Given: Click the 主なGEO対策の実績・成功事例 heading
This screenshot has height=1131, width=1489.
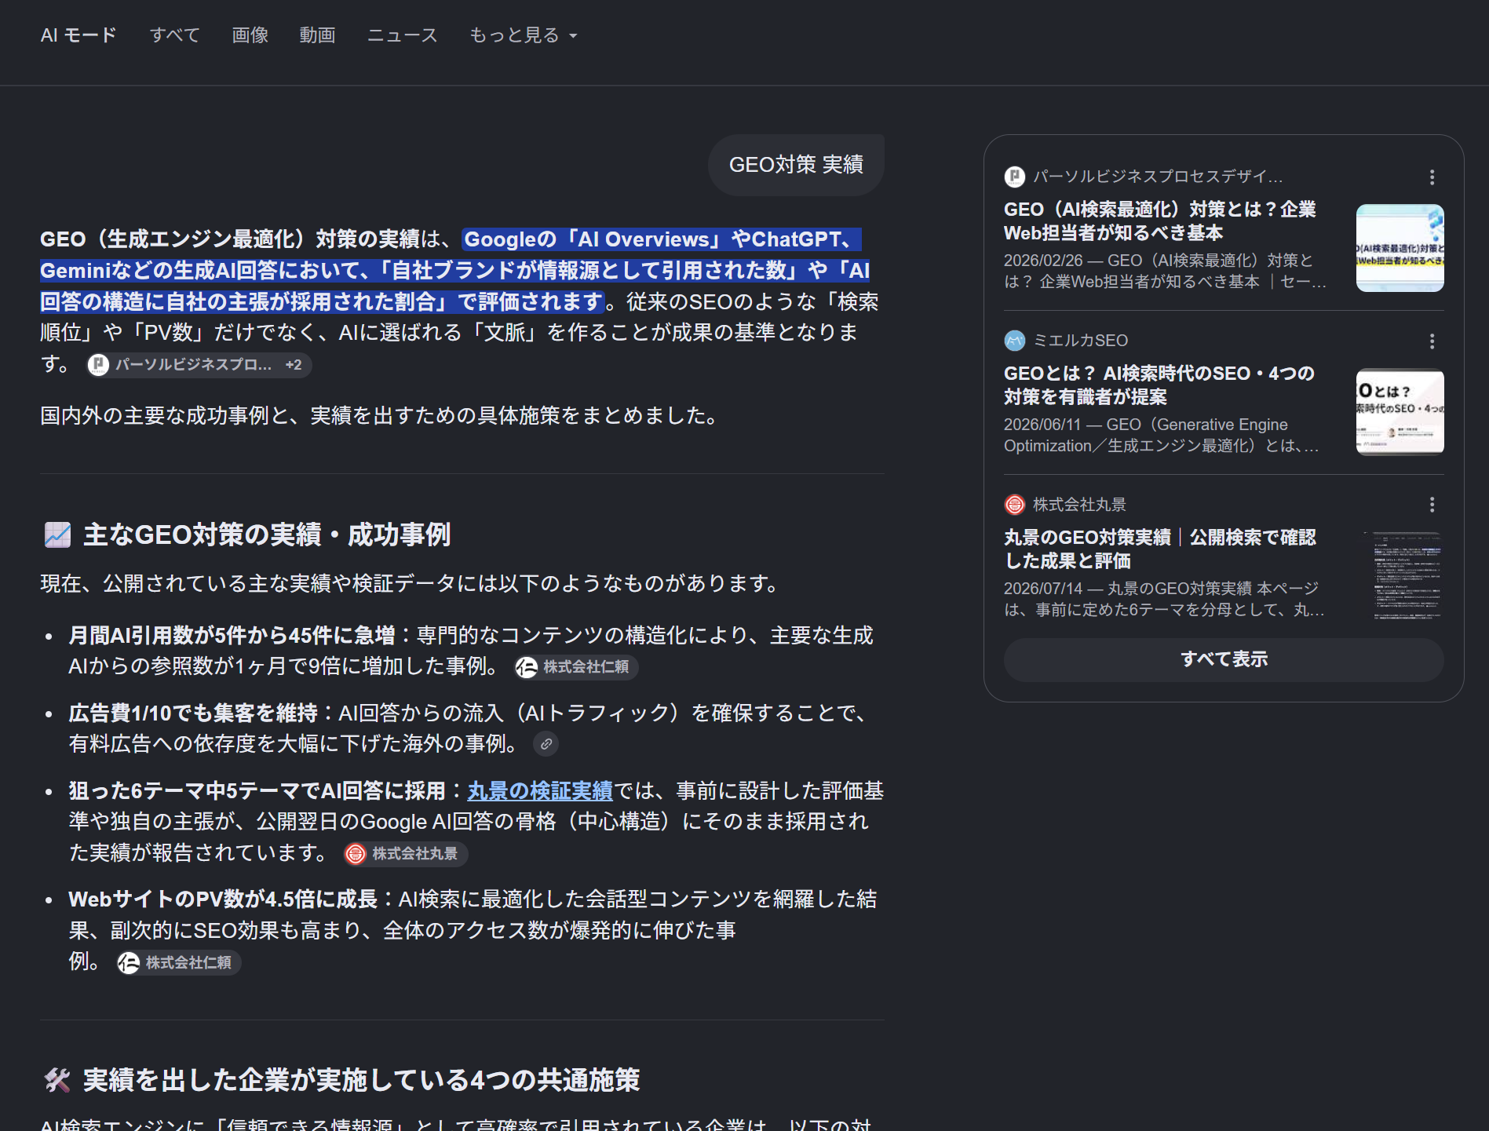Looking at the screenshot, I should pos(267,534).
